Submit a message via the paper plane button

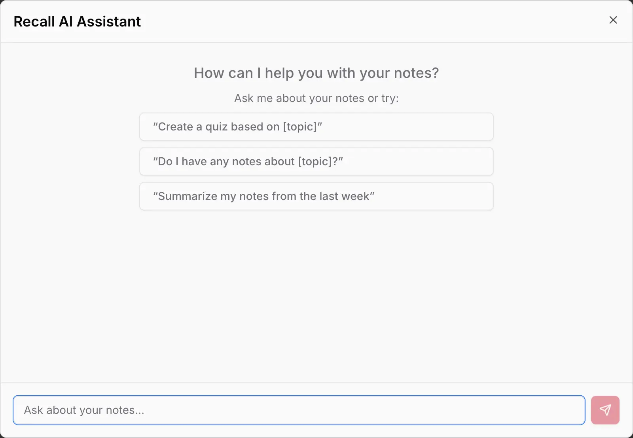click(x=605, y=410)
